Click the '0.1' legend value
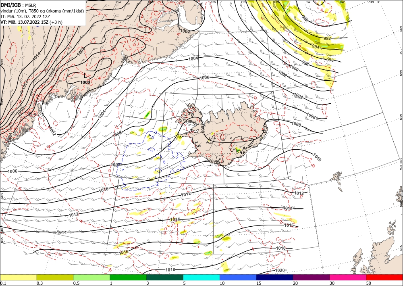403x286 pixels. coord(3,283)
